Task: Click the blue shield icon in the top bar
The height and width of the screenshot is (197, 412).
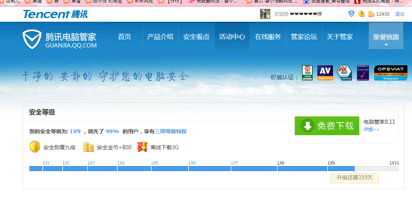Action: coord(351,14)
